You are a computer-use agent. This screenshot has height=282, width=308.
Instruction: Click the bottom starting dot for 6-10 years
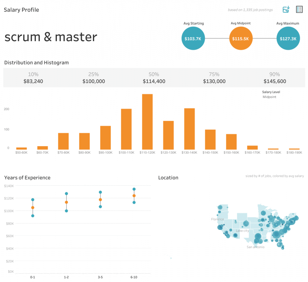[x=134, y=202]
